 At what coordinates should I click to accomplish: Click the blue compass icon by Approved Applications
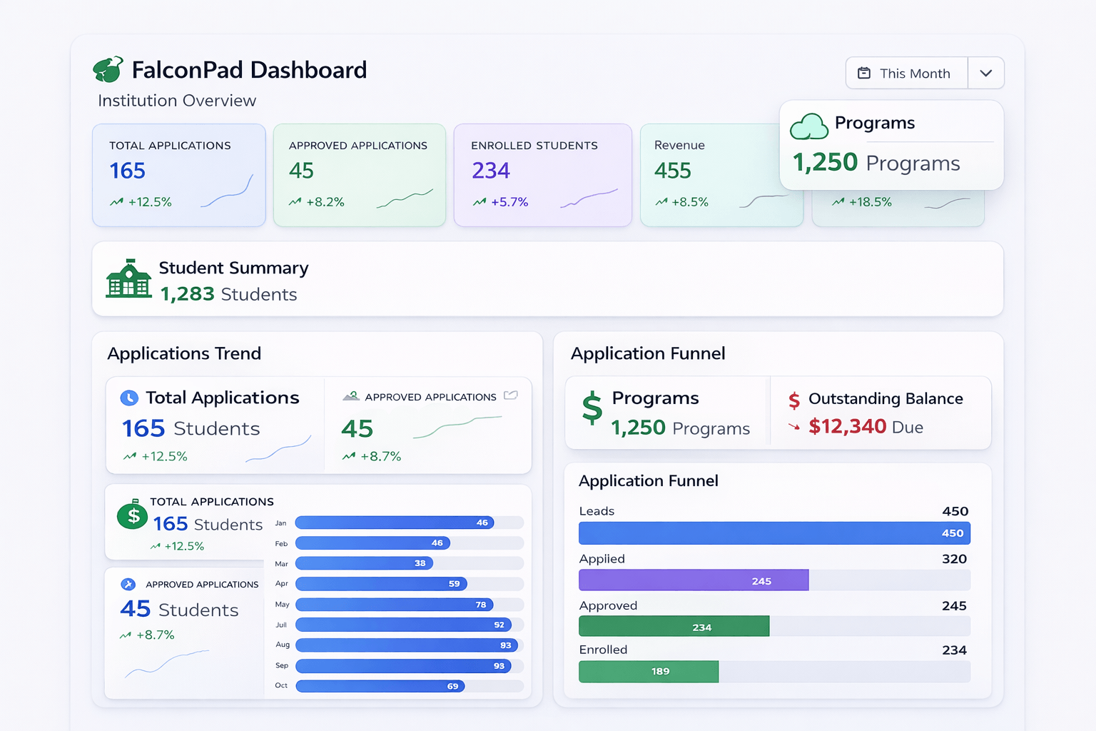[x=128, y=584]
